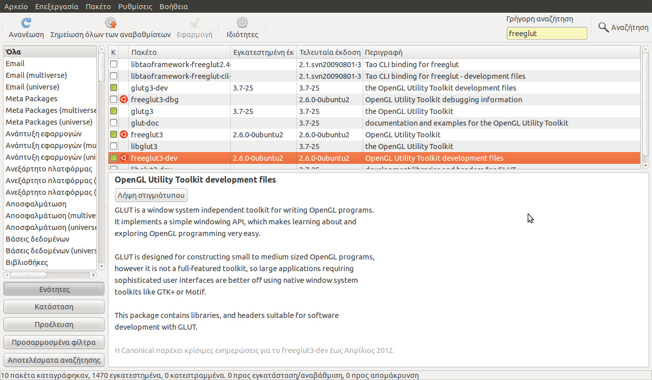Image resolution: width=652 pixels, height=380 pixels.
Task: Click the Εφαρμογή checkmark icon
Action: point(194,23)
